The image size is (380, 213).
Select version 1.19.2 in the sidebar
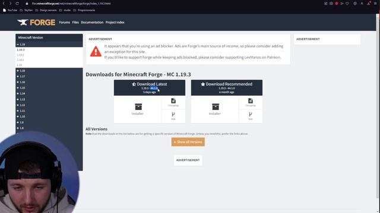20,55
